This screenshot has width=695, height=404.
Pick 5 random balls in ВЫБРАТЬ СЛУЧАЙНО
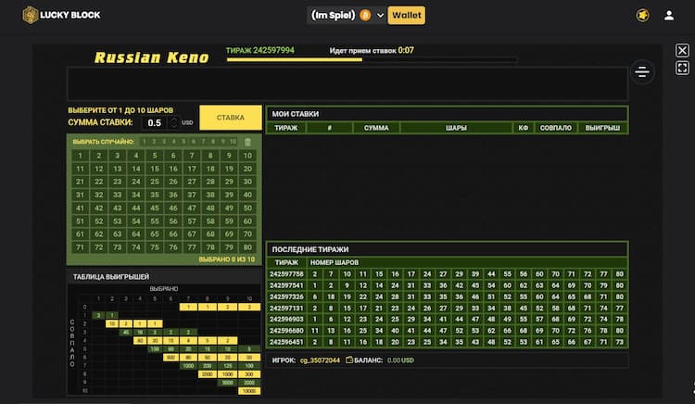tap(183, 142)
